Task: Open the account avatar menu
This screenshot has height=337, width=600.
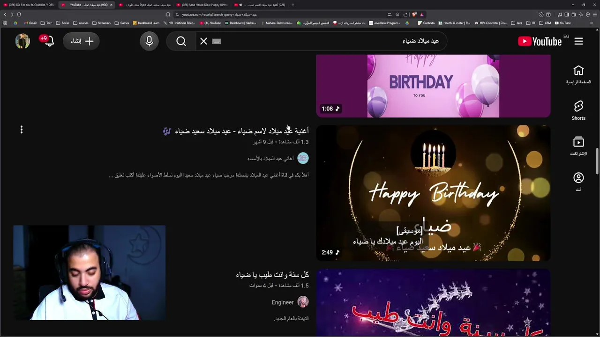Action: [x=22, y=41]
